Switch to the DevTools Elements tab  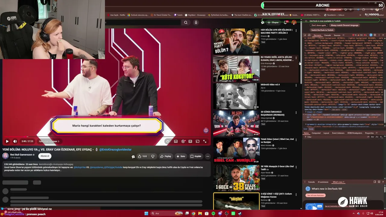click(x=317, y=35)
